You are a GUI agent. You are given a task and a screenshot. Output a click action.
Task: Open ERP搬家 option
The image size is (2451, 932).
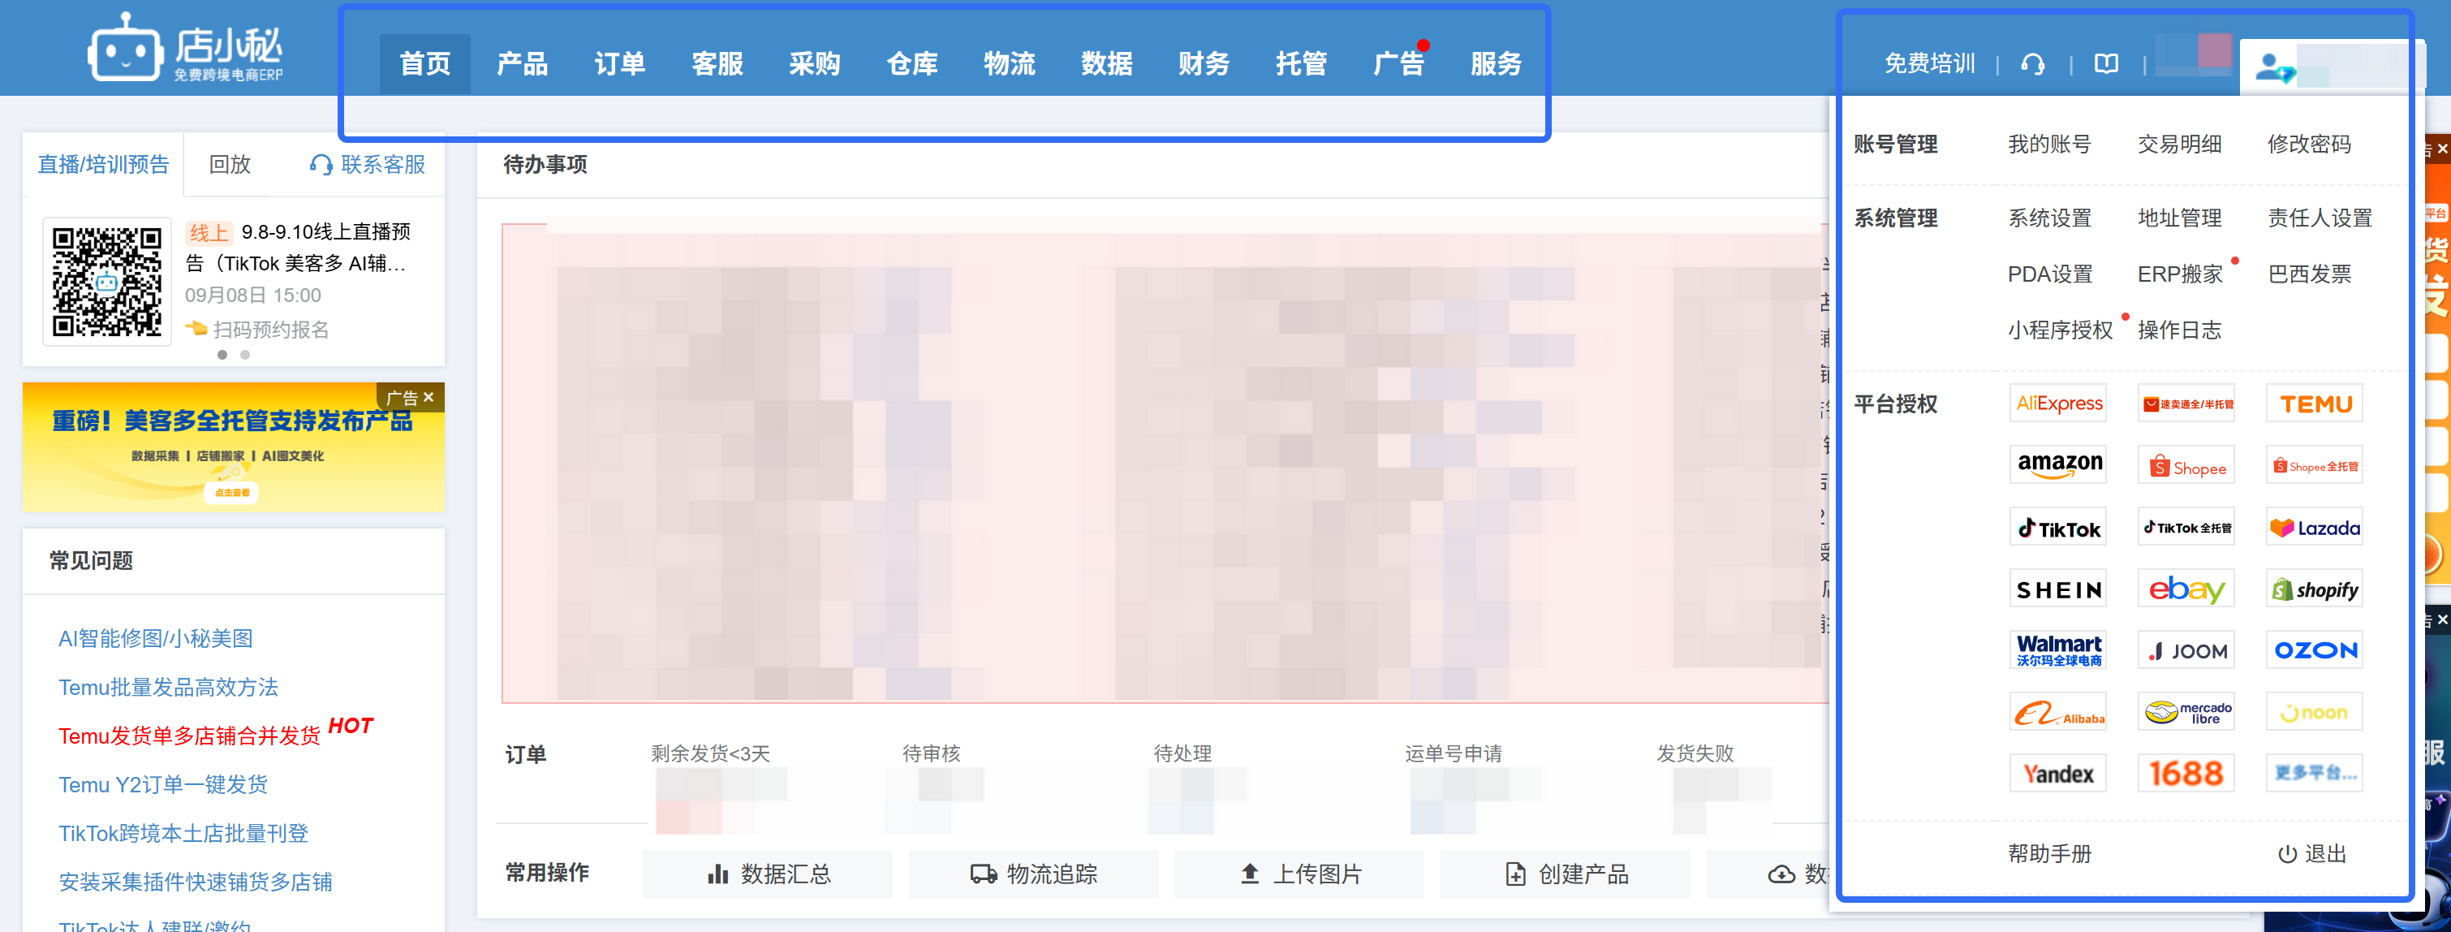pos(2180,274)
